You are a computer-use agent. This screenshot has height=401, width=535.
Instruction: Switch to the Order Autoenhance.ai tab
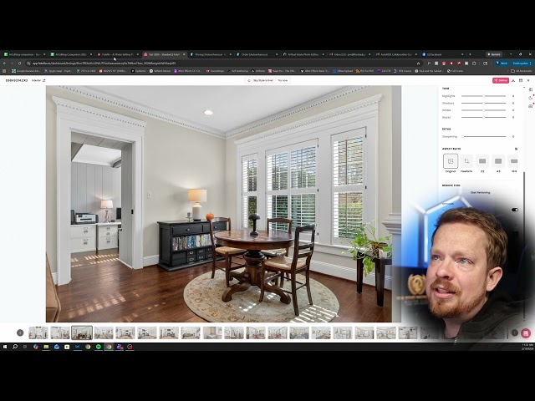tap(257, 54)
